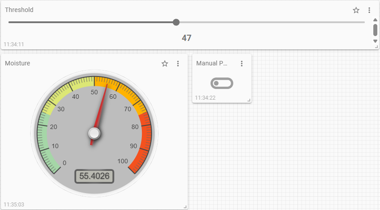This screenshot has height=210, width=380.
Task: Select the Threshold widget title
Action: click(x=19, y=10)
